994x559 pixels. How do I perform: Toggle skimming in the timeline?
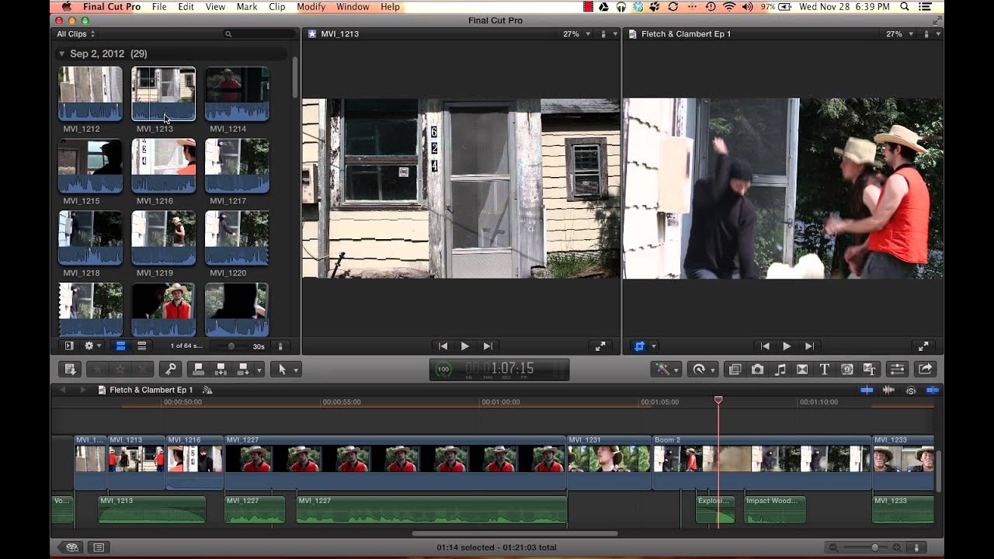867,390
